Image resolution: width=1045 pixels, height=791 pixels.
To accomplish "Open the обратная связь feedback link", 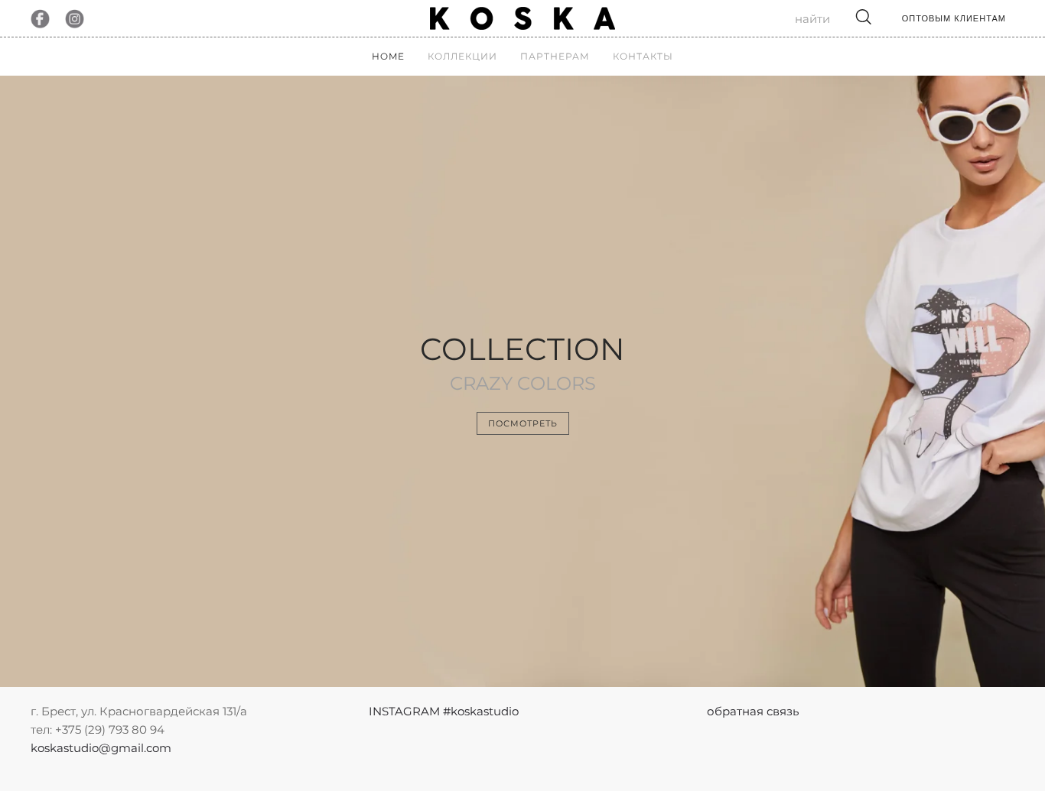I will [x=753, y=712].
